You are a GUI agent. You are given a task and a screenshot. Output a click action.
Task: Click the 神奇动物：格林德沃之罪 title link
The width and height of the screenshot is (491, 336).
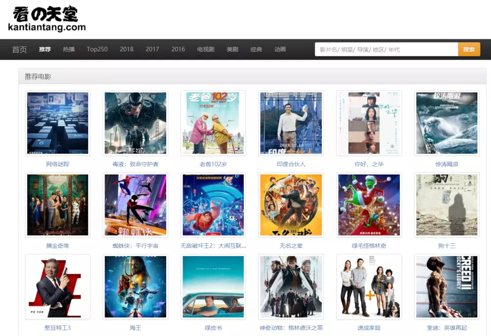coord(291,328)
